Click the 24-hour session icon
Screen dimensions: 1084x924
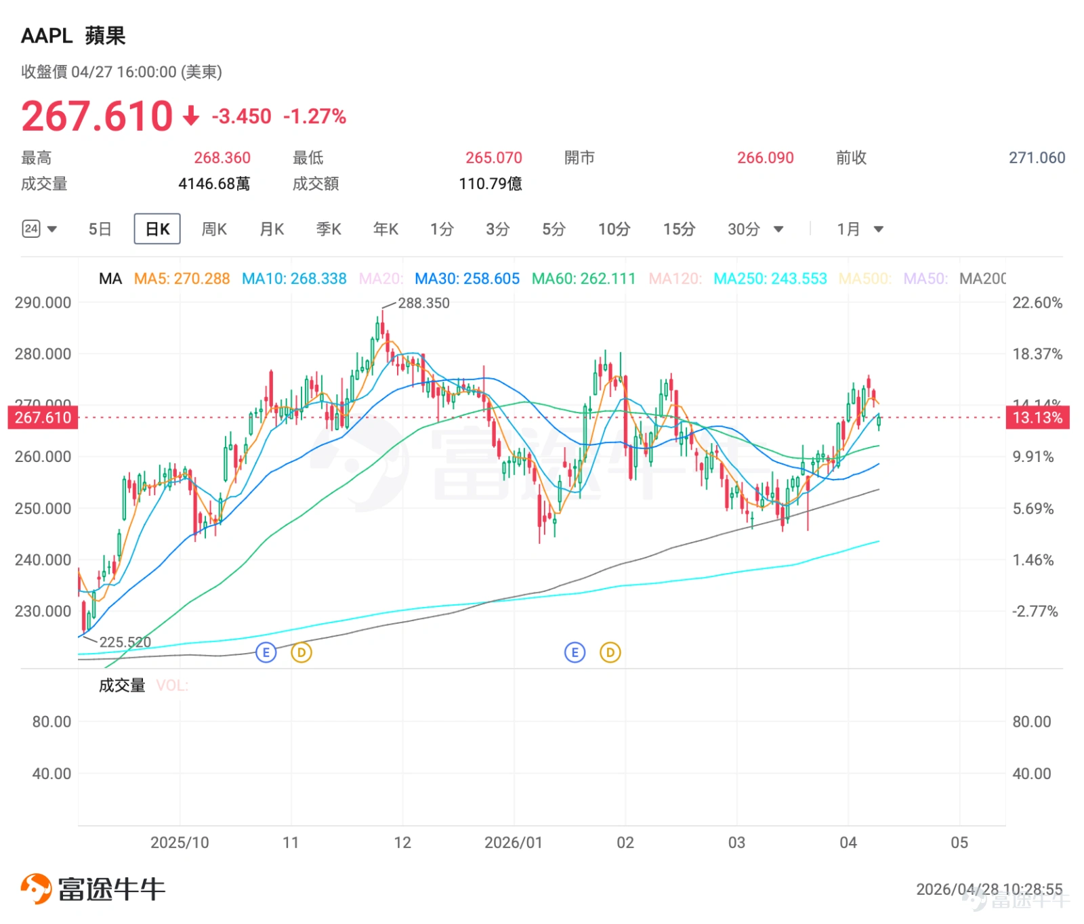(31, 229)
